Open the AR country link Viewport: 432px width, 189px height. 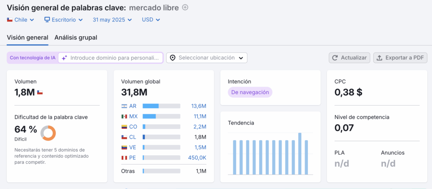point(133,106)
